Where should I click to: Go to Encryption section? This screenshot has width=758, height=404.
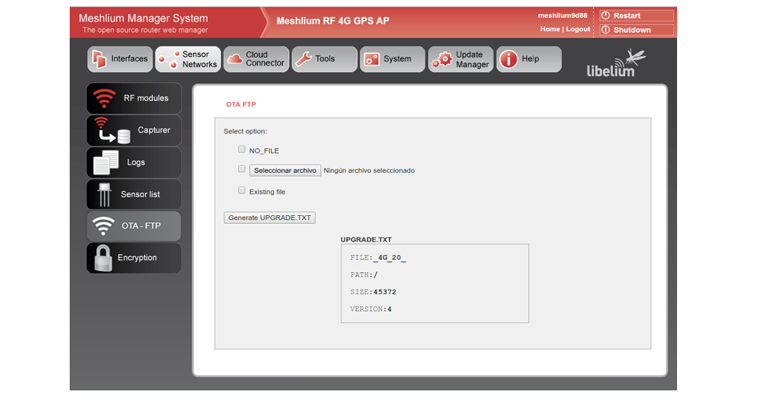coord(134,258)
